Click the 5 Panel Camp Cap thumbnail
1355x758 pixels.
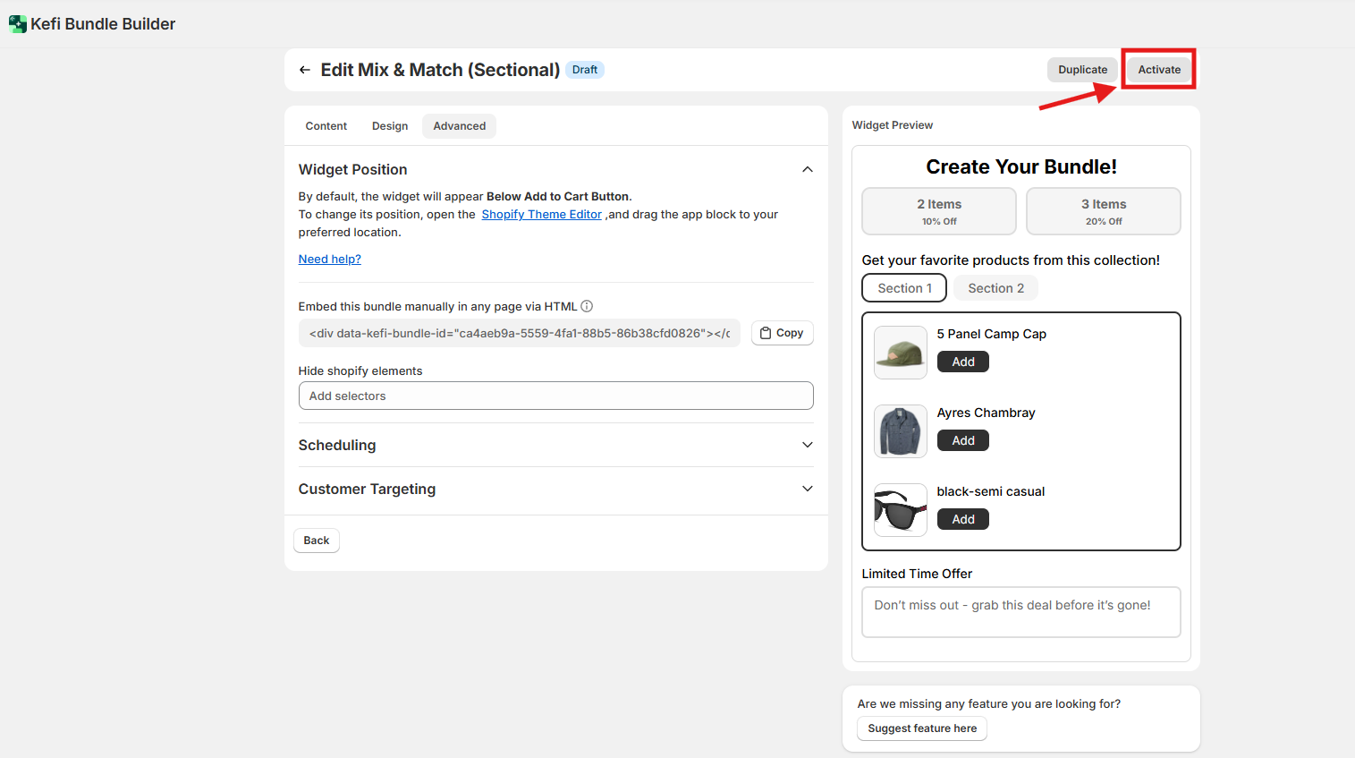(900, 353)
